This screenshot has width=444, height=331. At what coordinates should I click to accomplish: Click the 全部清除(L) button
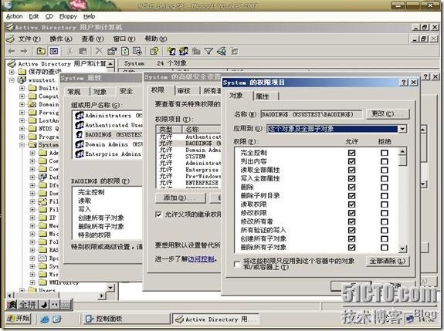pyautogui.click(x=388, y=261)
